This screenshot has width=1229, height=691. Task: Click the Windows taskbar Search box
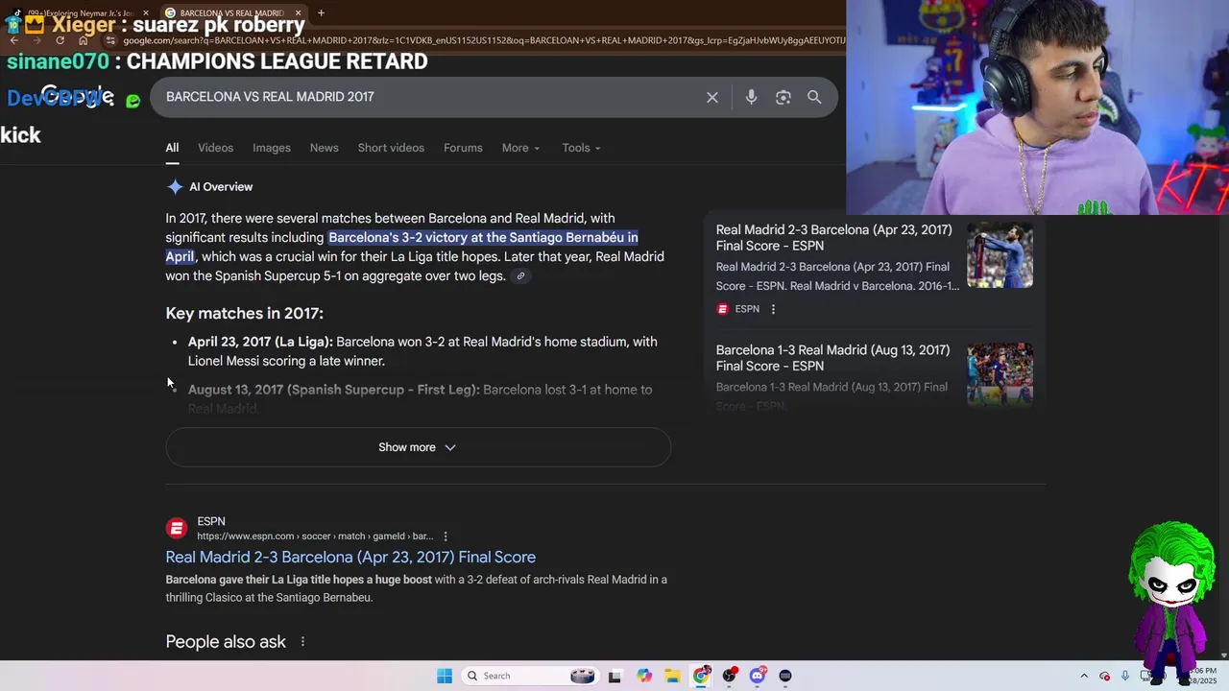pyautogui.click(x=530, y=676)
